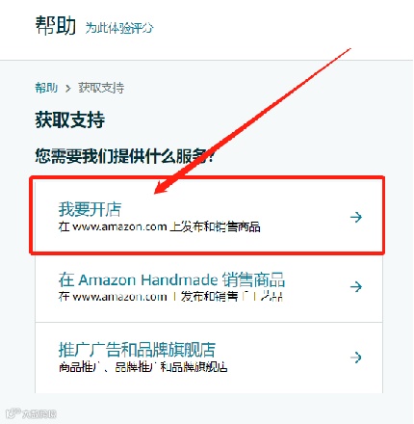Click the arrow icon on Amazon Handmade row
414x424 pixels.
pos(356,286)
